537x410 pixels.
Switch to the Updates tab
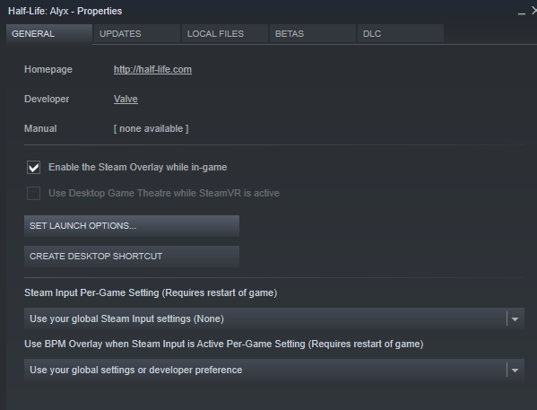click(137, 33)
